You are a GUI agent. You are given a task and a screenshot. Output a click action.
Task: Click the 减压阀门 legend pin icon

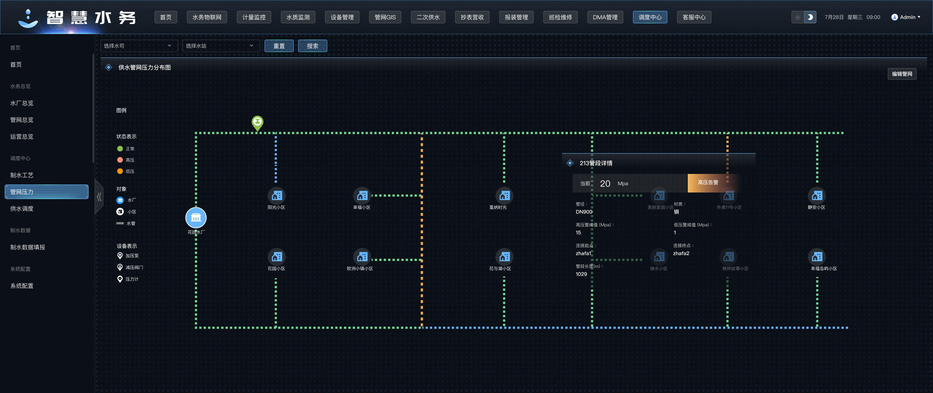(120, 267)
